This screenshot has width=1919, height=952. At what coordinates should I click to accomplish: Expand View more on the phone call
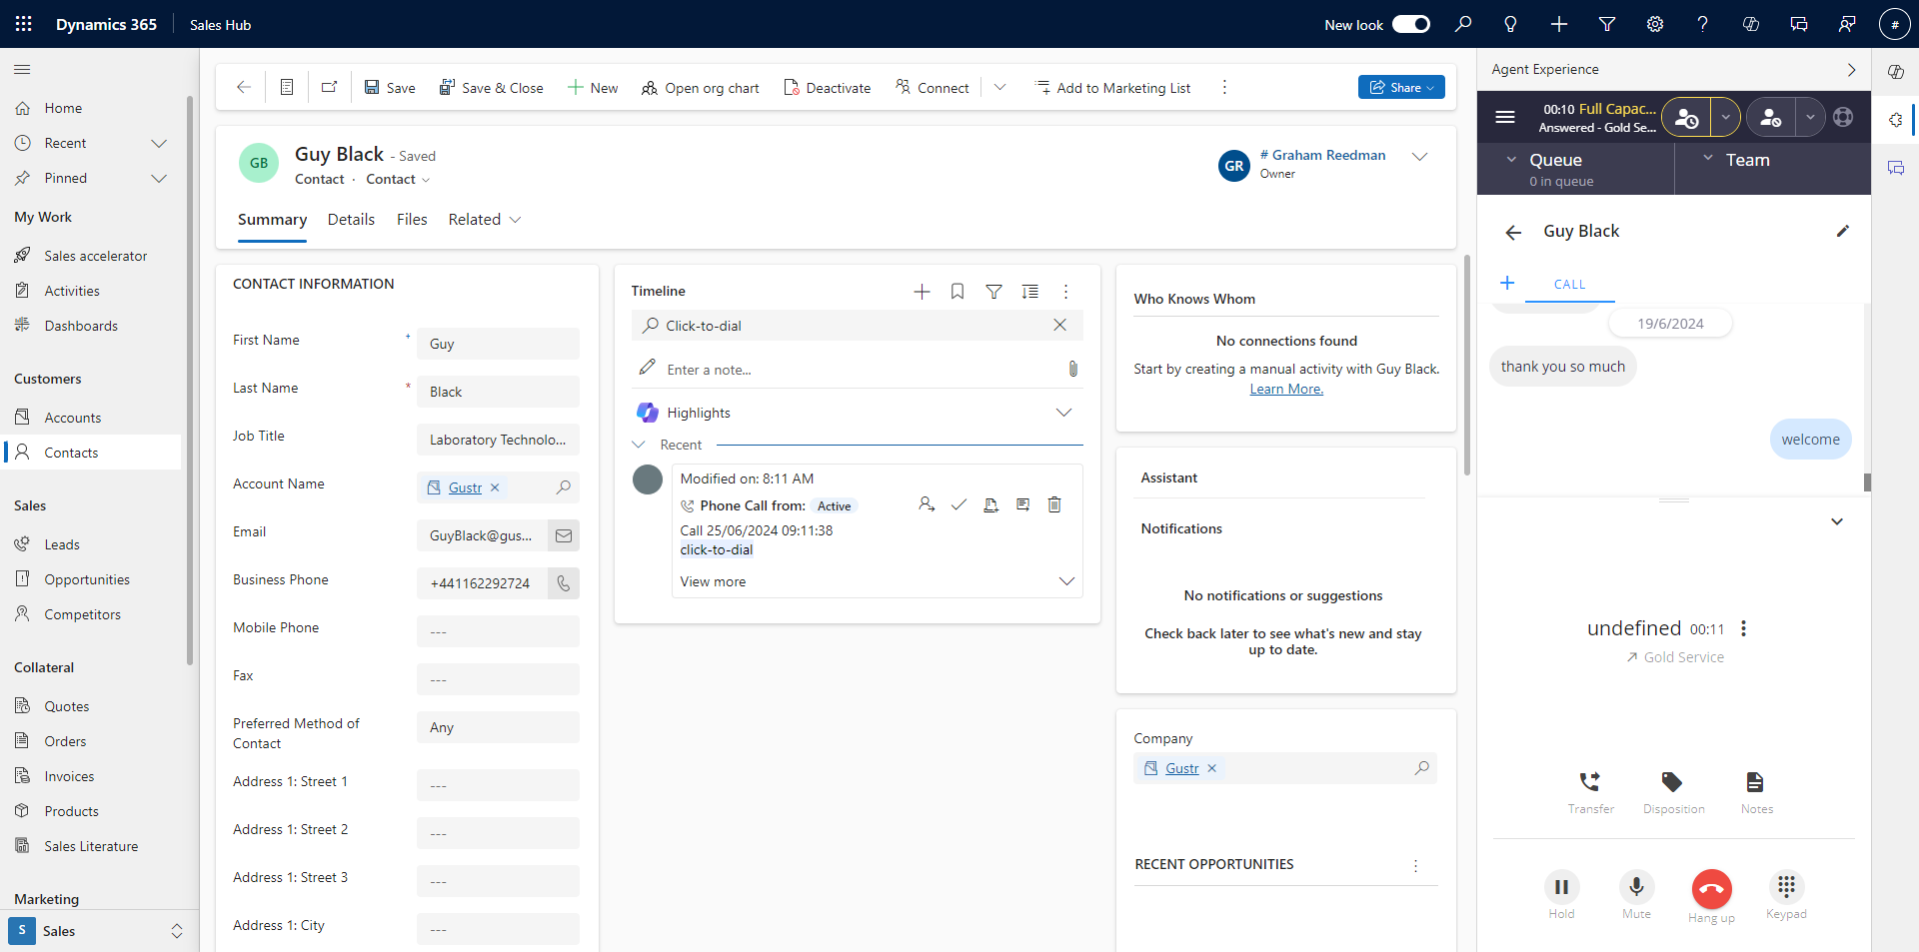click(1066, 581)
